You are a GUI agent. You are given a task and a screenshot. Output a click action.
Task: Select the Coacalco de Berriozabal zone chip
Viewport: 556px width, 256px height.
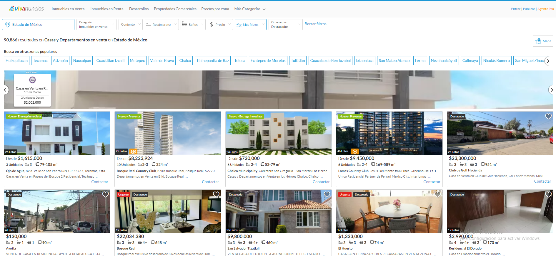(330, 61)
